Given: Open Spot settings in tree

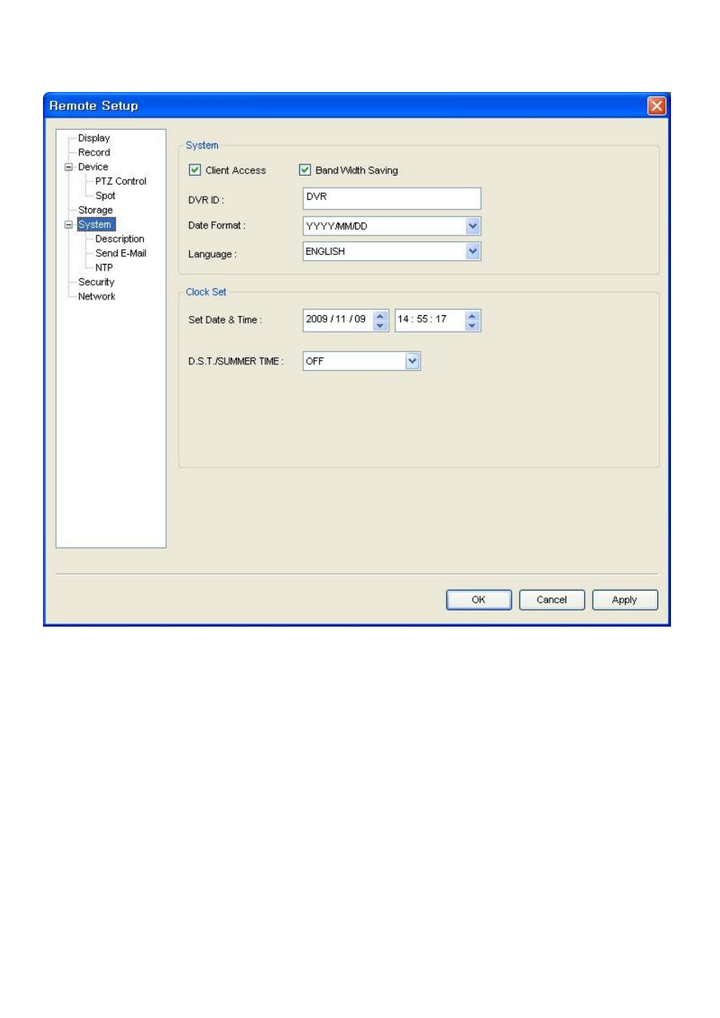Looking at the screenshot, I should click(106, 195).
